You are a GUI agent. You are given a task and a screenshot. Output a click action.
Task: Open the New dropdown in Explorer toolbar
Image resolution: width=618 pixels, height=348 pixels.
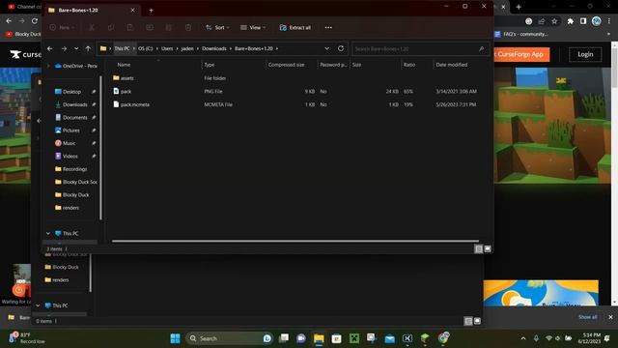point(62,27)
